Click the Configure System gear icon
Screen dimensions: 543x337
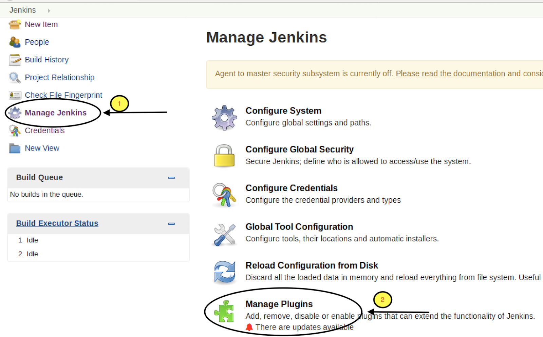pyautogui.click(x=224, y=117)
